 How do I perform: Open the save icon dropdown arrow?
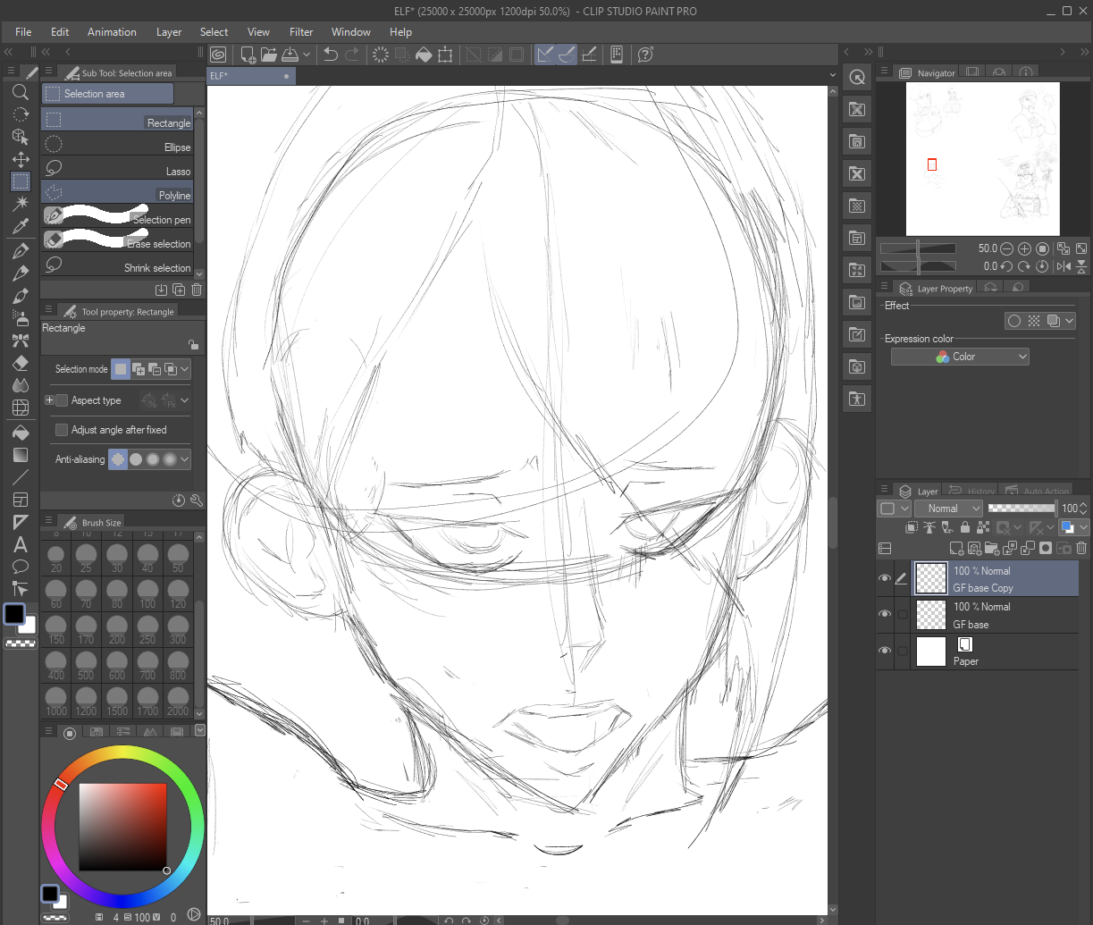[307, 55]
